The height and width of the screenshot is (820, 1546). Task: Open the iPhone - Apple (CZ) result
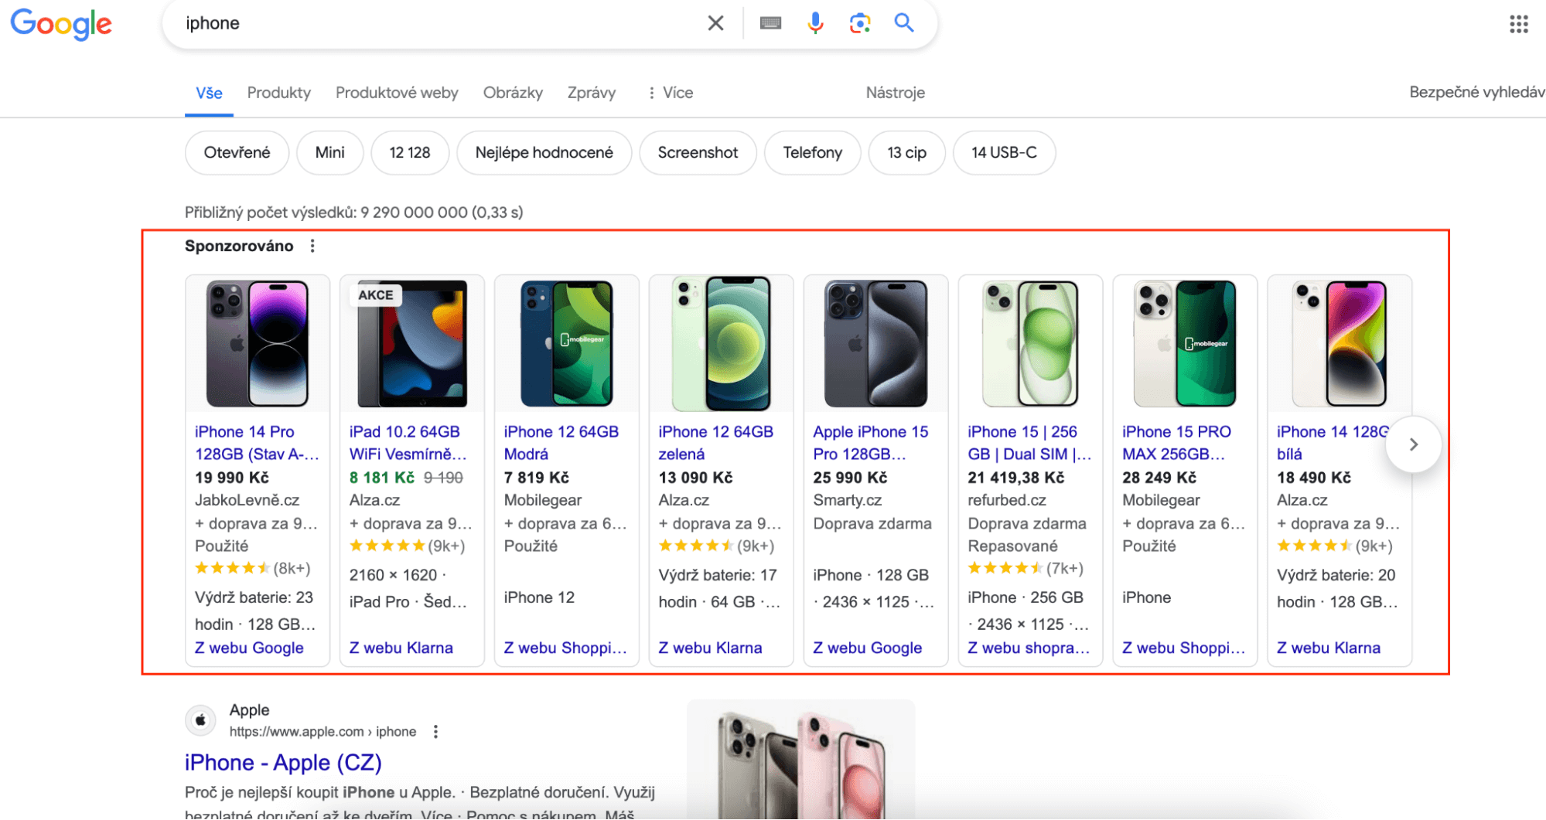point(283,763)
